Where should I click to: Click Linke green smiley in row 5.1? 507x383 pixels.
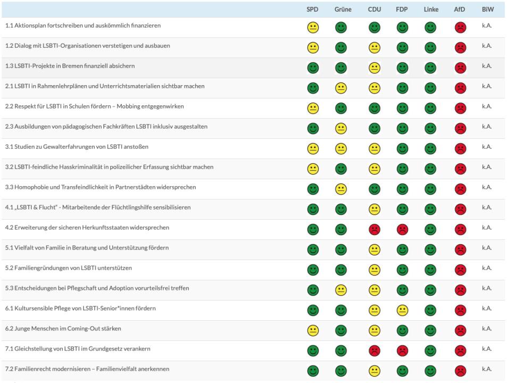pos(430,250)
